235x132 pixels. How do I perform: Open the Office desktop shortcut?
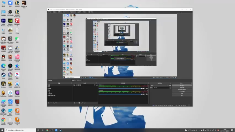(x=17, y=103)
